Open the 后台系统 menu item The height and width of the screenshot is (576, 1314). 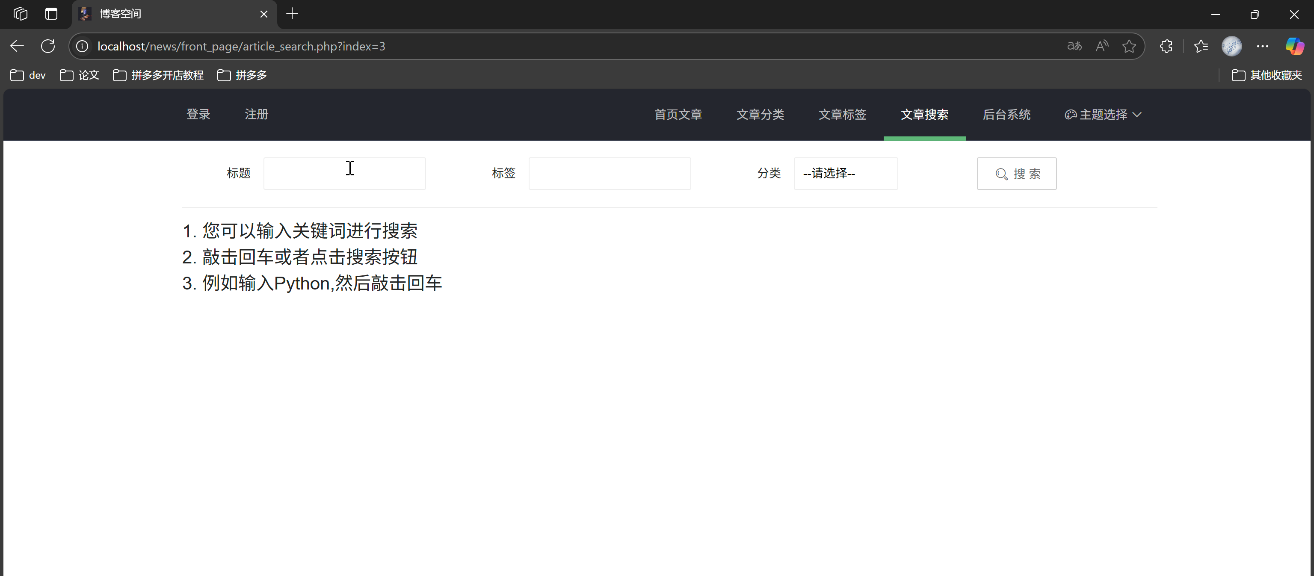(x=1006, y=114)
